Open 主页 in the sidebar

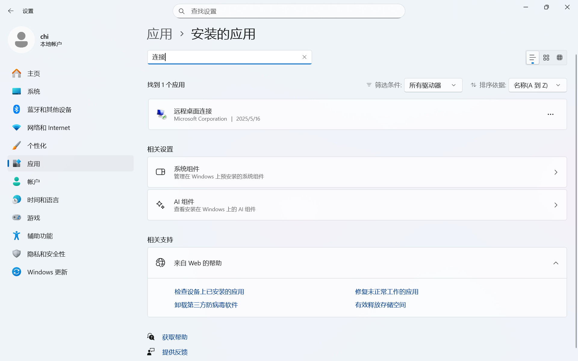pyautogui.click(x=70, y=73)
